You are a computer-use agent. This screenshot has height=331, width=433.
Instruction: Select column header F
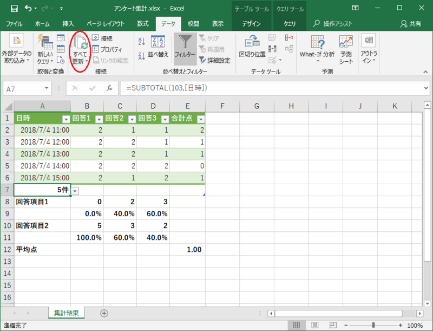point(222,106)
